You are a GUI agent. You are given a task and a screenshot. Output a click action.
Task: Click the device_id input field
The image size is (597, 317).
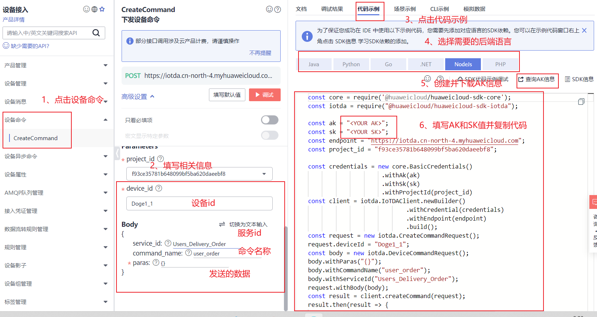(x=199, y=203)
